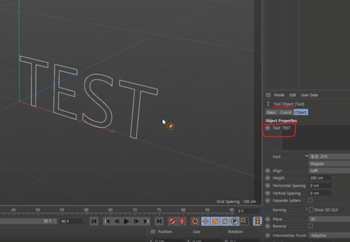Switch to the Basic tab
Image resolution: width=350 pixels, height=242 pixels.
[272, 112]
